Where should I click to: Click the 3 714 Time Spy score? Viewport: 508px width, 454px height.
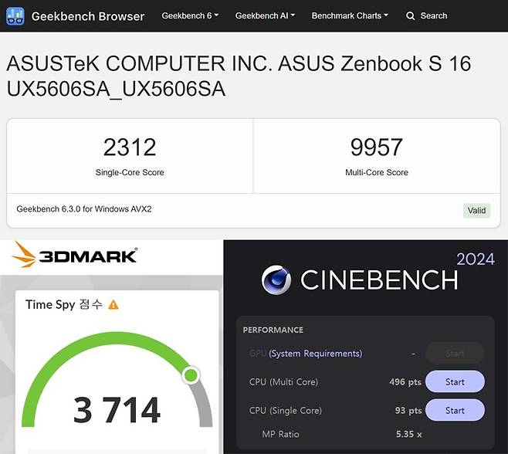[x=117, y=410]
